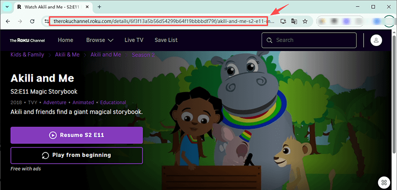
Task: Open the Adventure genre link
Action: pos(55,102)
